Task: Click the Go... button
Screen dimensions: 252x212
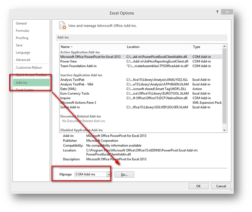Action: [x=124, y=175]
